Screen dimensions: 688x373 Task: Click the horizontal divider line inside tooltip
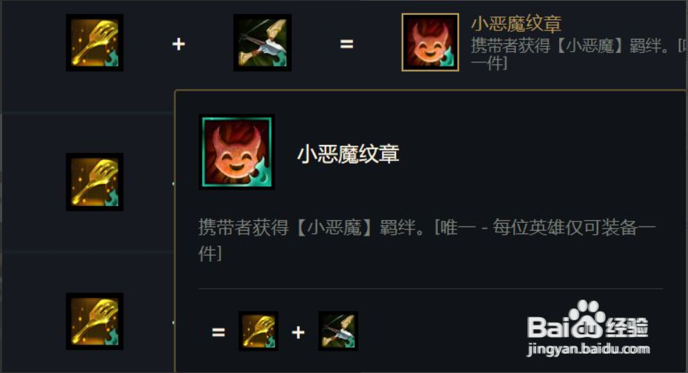(x=430, y=289)
